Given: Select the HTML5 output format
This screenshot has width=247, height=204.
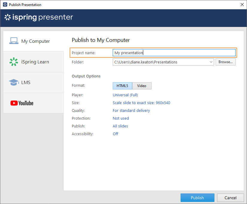Looking at the screenshot, I should tap(122, 86).
